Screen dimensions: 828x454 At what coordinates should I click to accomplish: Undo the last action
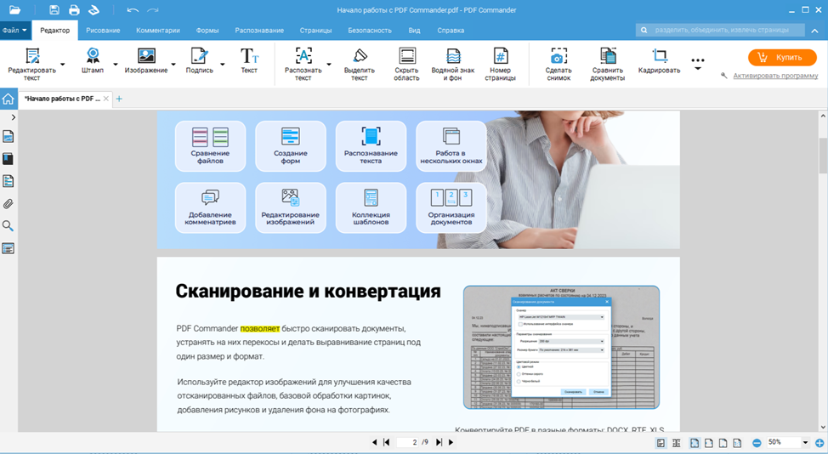pos(133,9)
